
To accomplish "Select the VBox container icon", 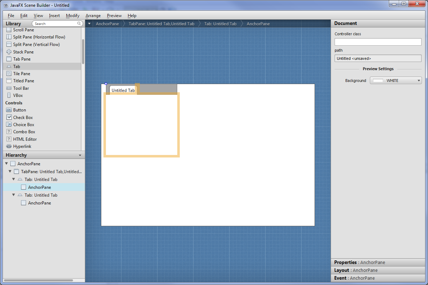I will point(9,95).
